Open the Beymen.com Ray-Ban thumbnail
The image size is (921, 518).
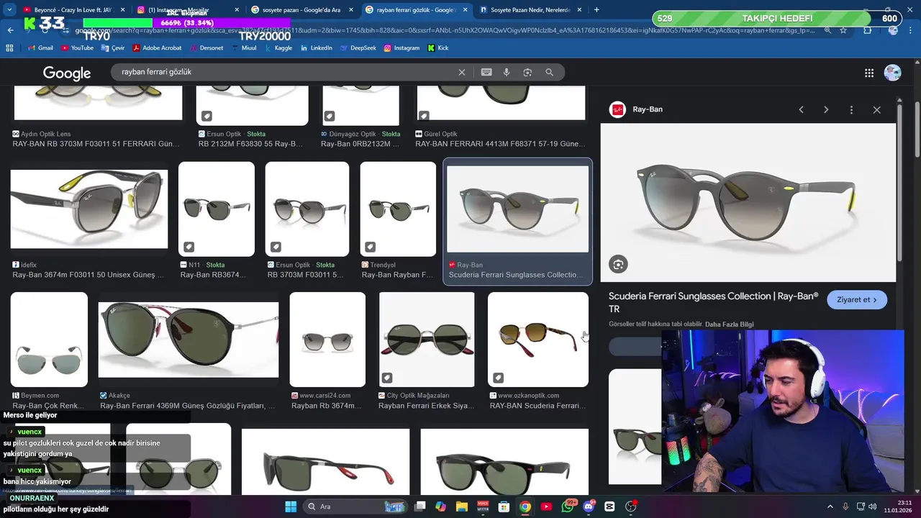pyautogui.click(x=49, y=340)
